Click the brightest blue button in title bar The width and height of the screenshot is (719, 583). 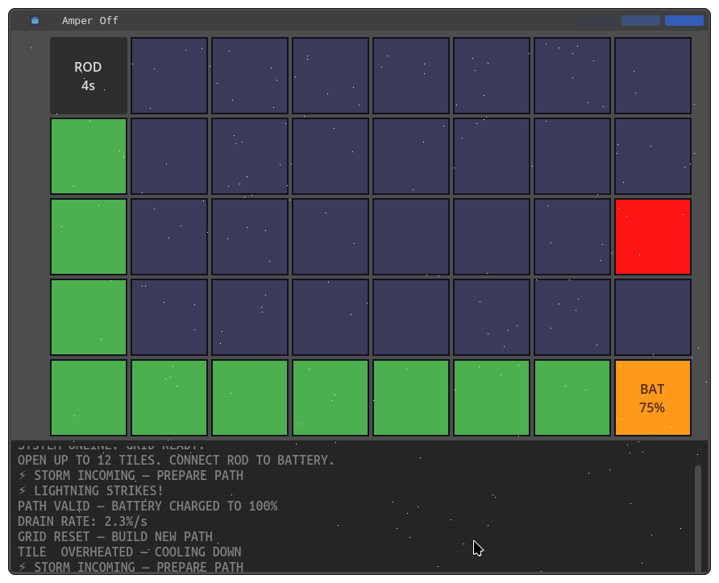coord(684,21)
